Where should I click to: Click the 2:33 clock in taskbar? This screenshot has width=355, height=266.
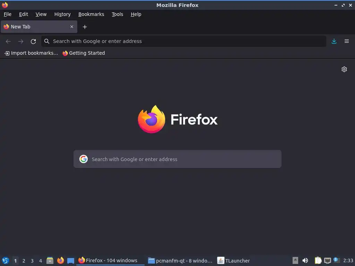click(348, 260)
